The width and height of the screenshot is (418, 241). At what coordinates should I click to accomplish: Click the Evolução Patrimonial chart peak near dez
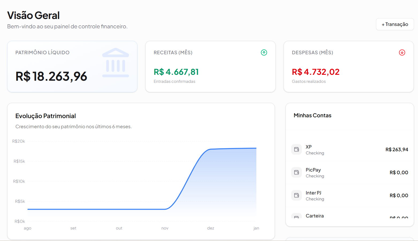tap(211, 149)
